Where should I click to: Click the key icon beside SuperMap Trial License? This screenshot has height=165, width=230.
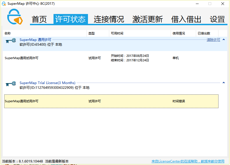click(11, 84)
